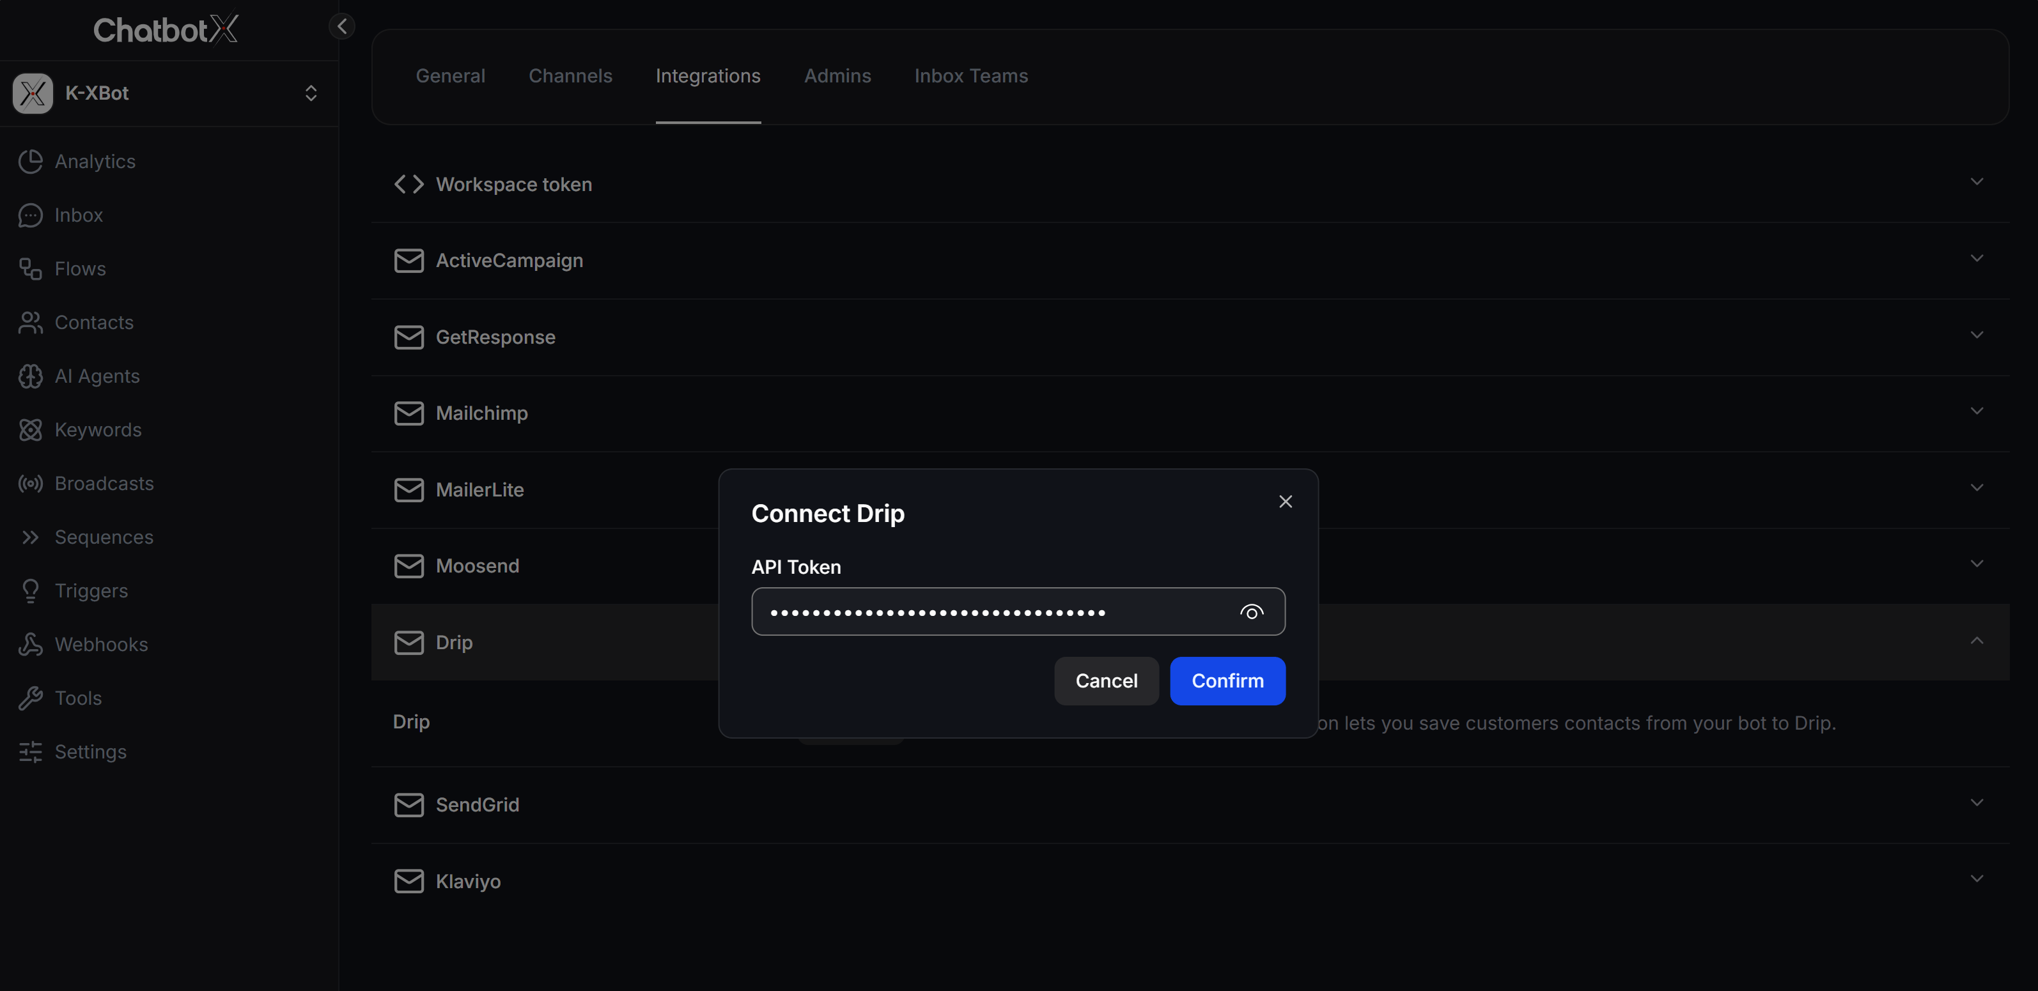Expand the Moosend section chevron

1976,564
